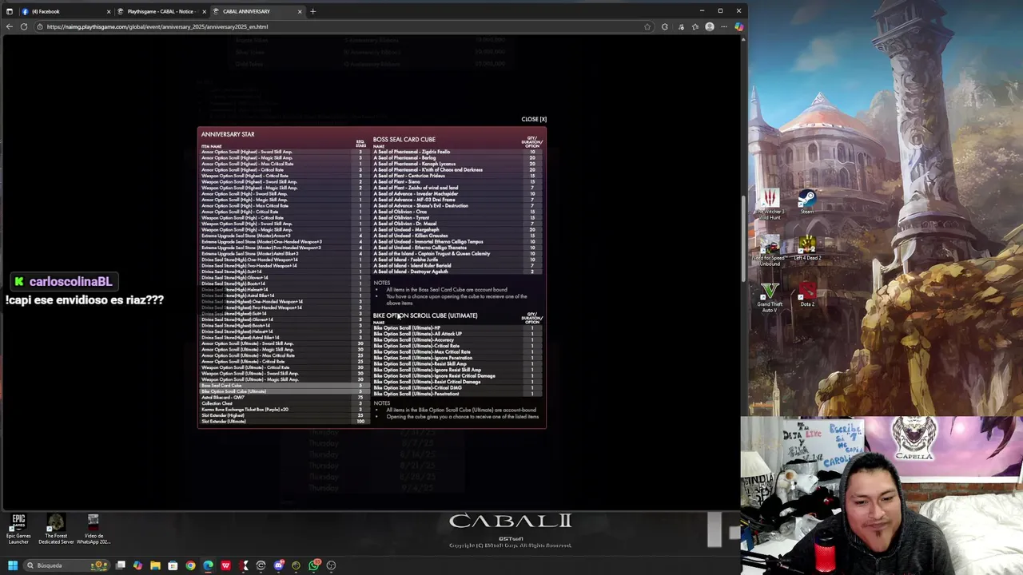This screenshot has height=575, width=1023.
Task: Reload the page with the refresh icon
Action: click(24, 26)
